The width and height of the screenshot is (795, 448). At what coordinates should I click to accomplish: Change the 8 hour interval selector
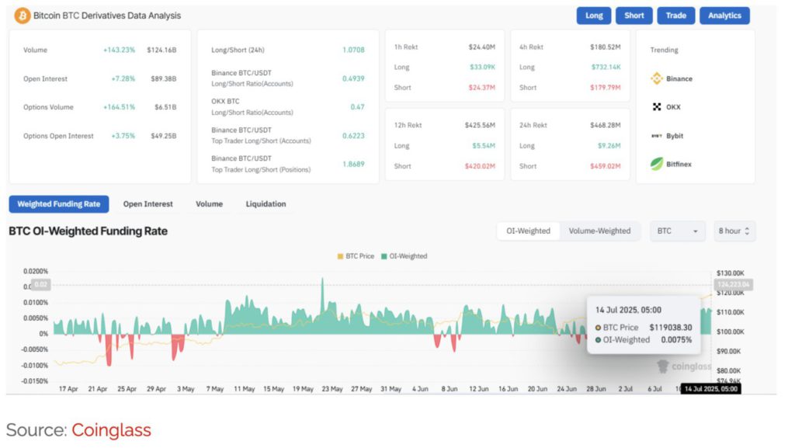coord(734,231)
